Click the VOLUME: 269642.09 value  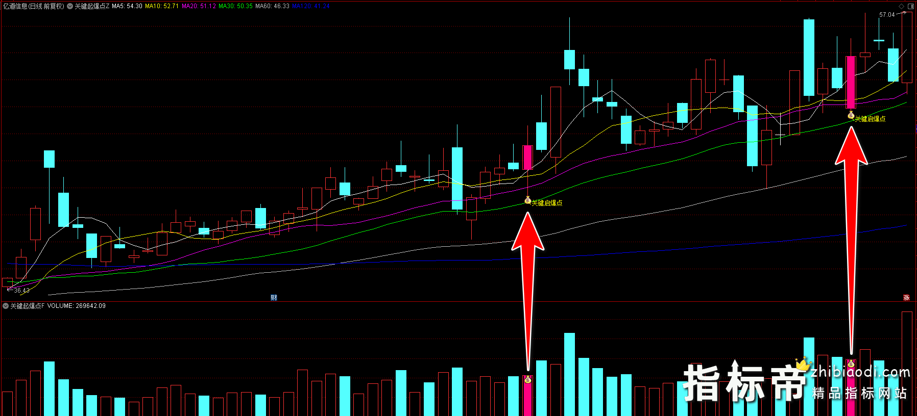[x=77, y=306]
